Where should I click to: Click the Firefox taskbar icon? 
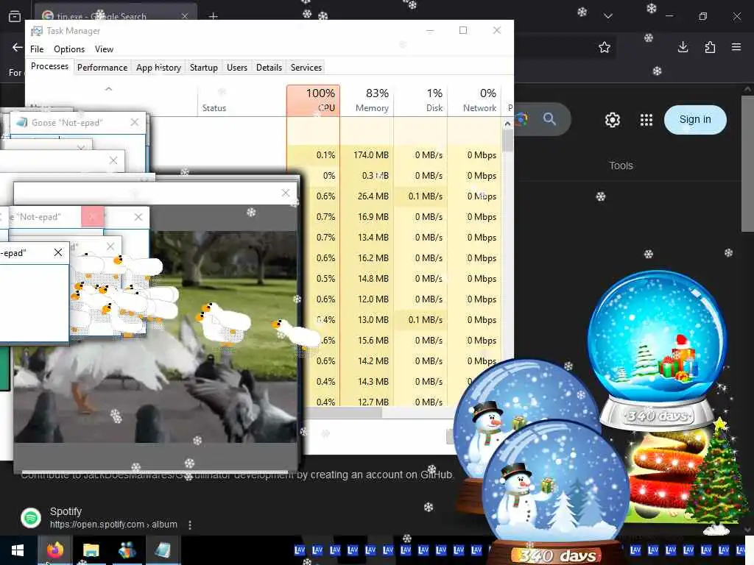(54, 550)
